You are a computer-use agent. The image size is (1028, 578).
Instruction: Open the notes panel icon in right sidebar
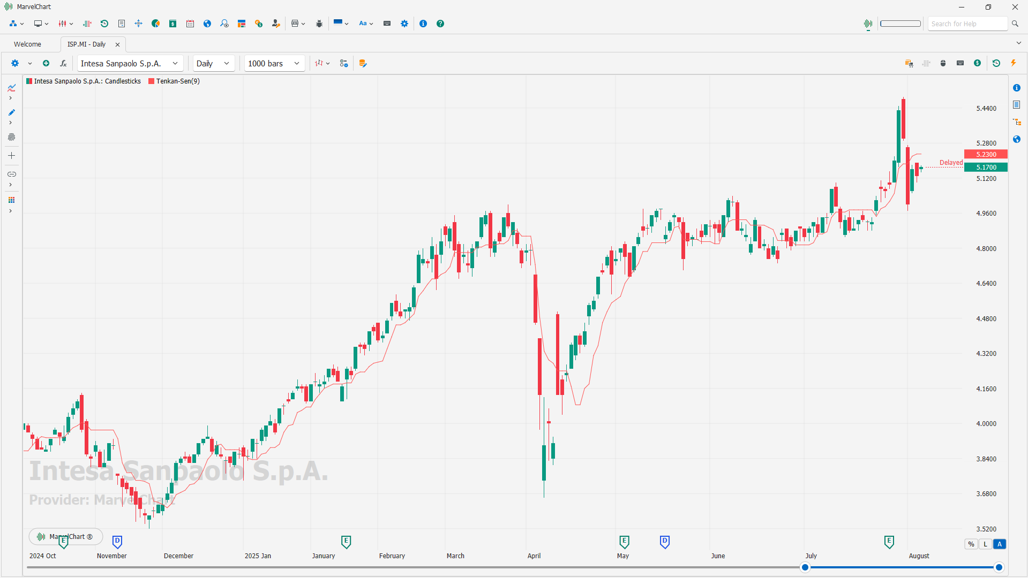1017,105
